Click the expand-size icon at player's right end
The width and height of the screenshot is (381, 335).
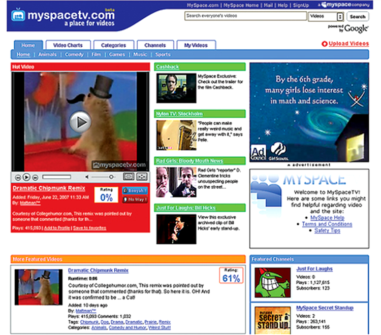(142, 177)
